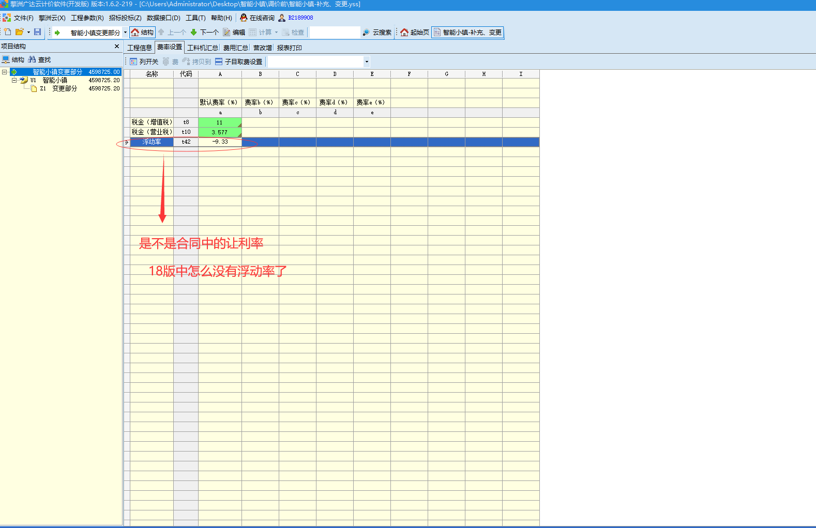
Task: Switch to the 报表打印 tab
Action: pos(289,48)
